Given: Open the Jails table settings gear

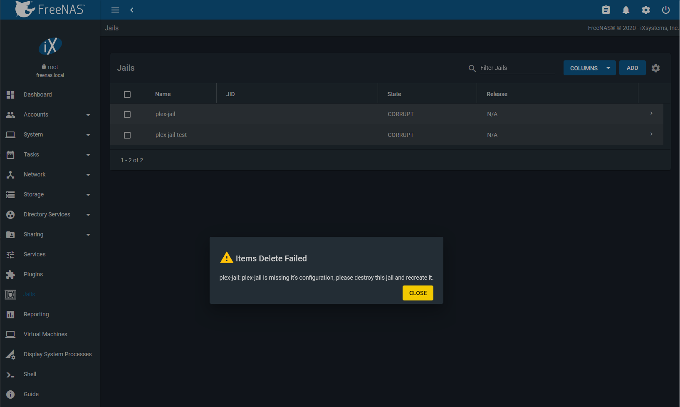Looking at the screenshot, I should pos(656,68).
